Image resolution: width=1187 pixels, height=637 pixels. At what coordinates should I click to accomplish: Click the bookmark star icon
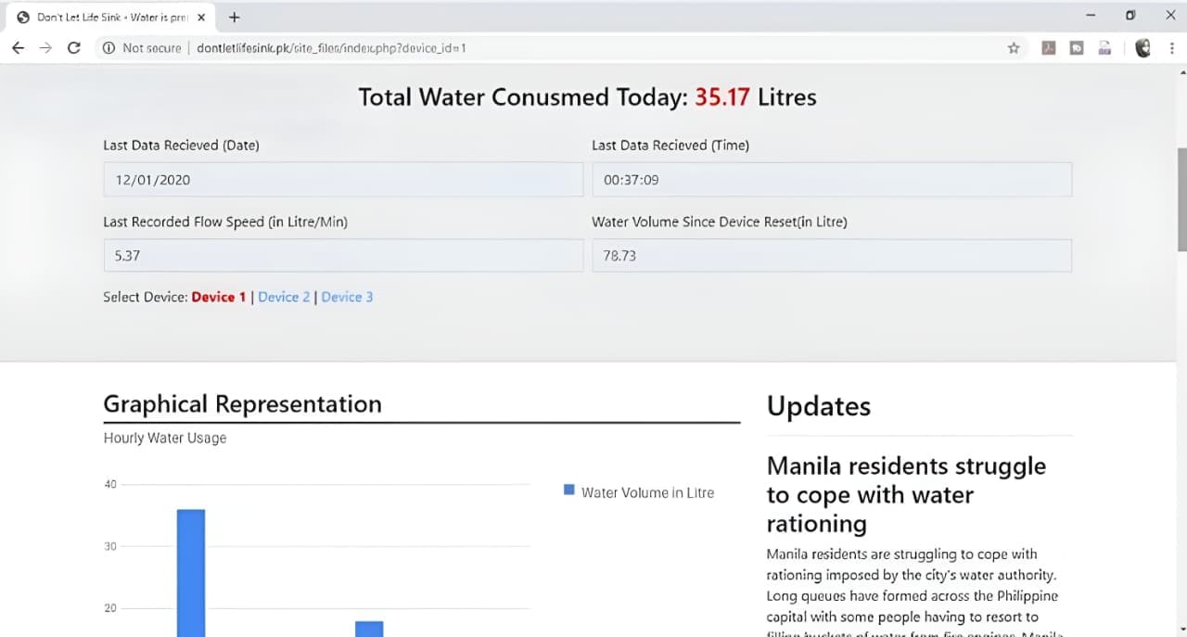click(x=1014, y=47)
